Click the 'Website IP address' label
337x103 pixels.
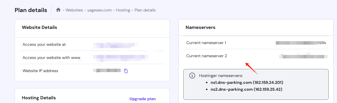coord(41,71)
